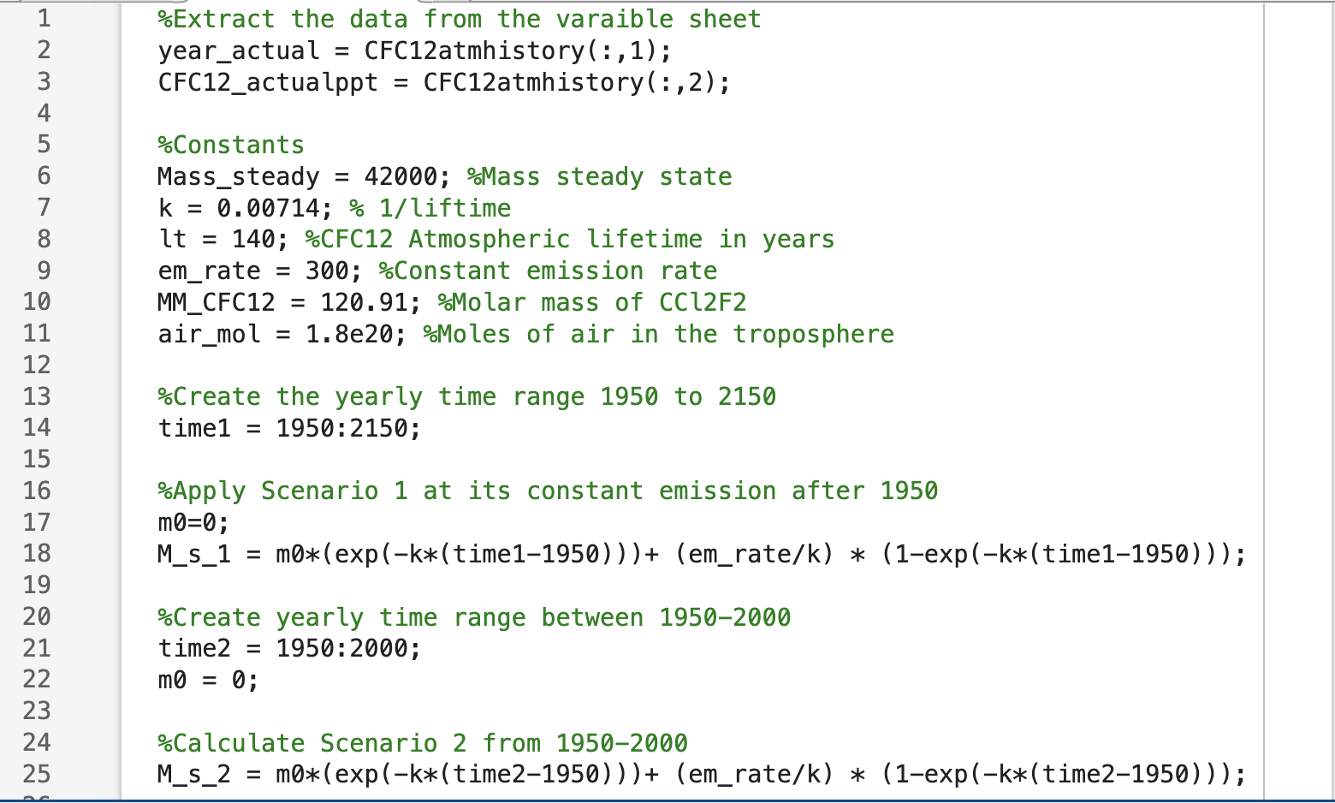Click the MM_CFC12 value 120.91
This screenshot has height=803, width=1335.
click(x=370, y=301)
